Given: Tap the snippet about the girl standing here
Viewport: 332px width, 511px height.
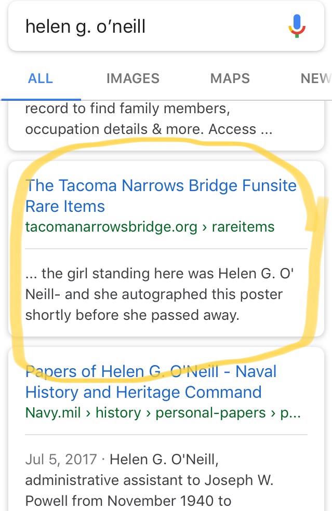Looking at the screenshot, I should 154,294.
